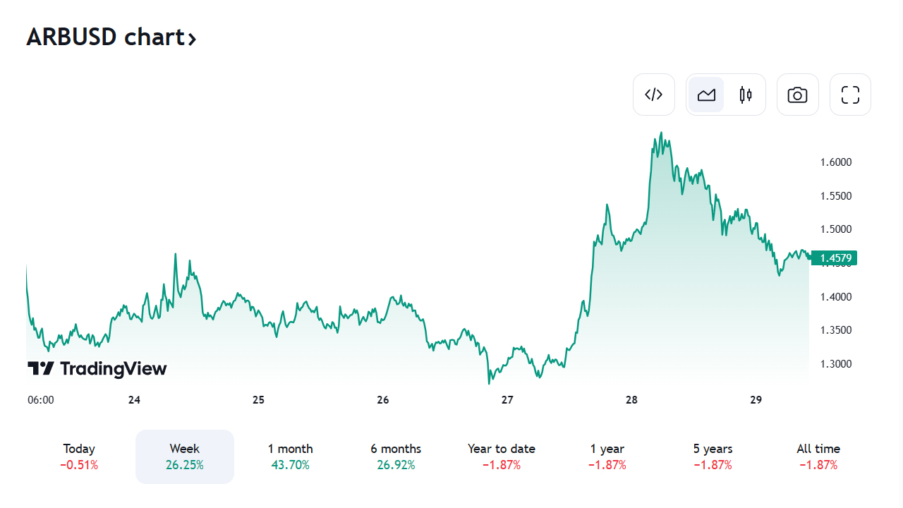Viewport: 903px width, 508px height.
Task: Open the ARBUSD chart heading link
Action: pos(105,37)
